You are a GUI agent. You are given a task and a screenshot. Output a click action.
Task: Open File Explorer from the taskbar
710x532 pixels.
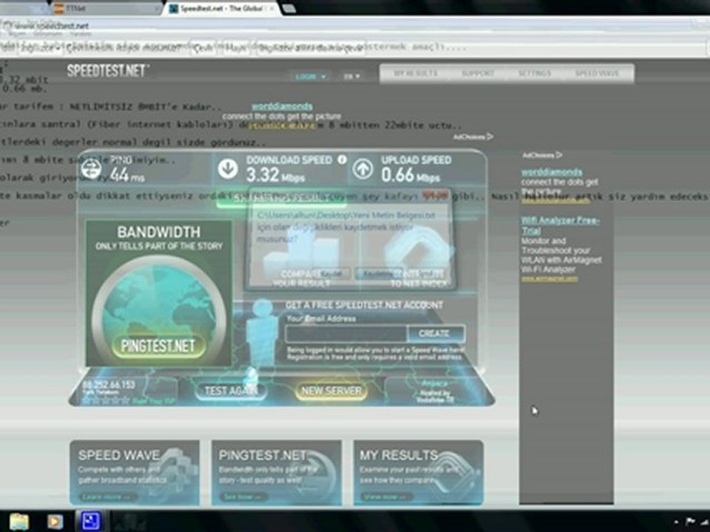[x=19, y=522]
